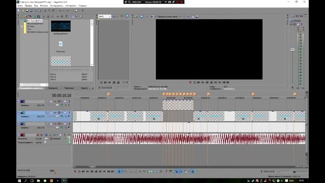Click level slider on video track 1
This screenshot has height=183, width=325.
point(57,105)
